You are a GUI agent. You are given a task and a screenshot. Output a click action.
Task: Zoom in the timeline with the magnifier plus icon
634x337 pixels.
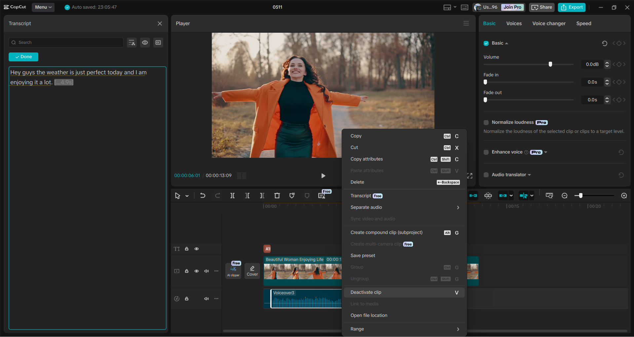[624, 195]
